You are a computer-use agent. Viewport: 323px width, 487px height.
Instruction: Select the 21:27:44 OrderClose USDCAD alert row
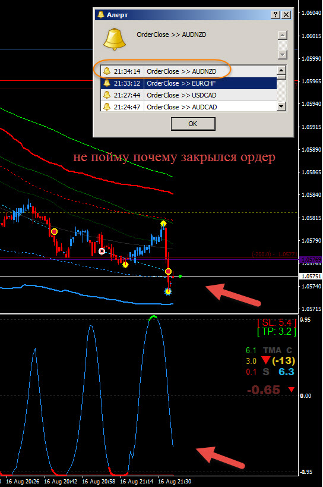[188, 95]
